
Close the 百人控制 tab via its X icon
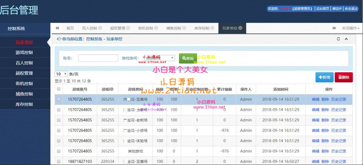pos(100,28)
